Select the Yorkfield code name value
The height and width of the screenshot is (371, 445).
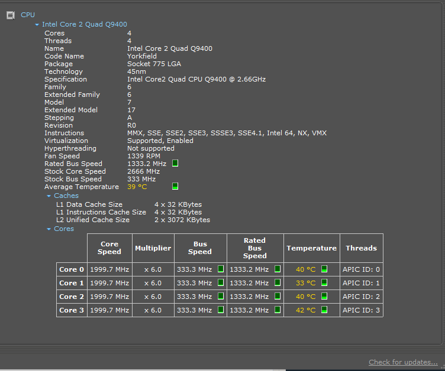coord(142,56)
